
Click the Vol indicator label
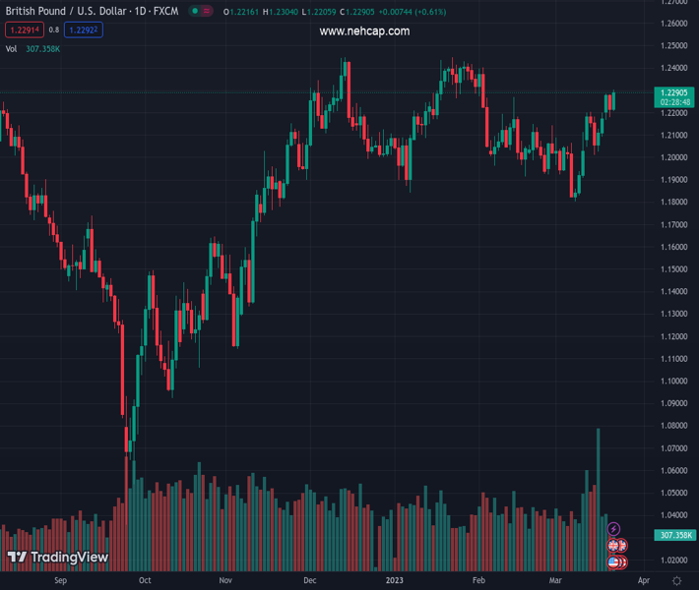pos(11,49)
